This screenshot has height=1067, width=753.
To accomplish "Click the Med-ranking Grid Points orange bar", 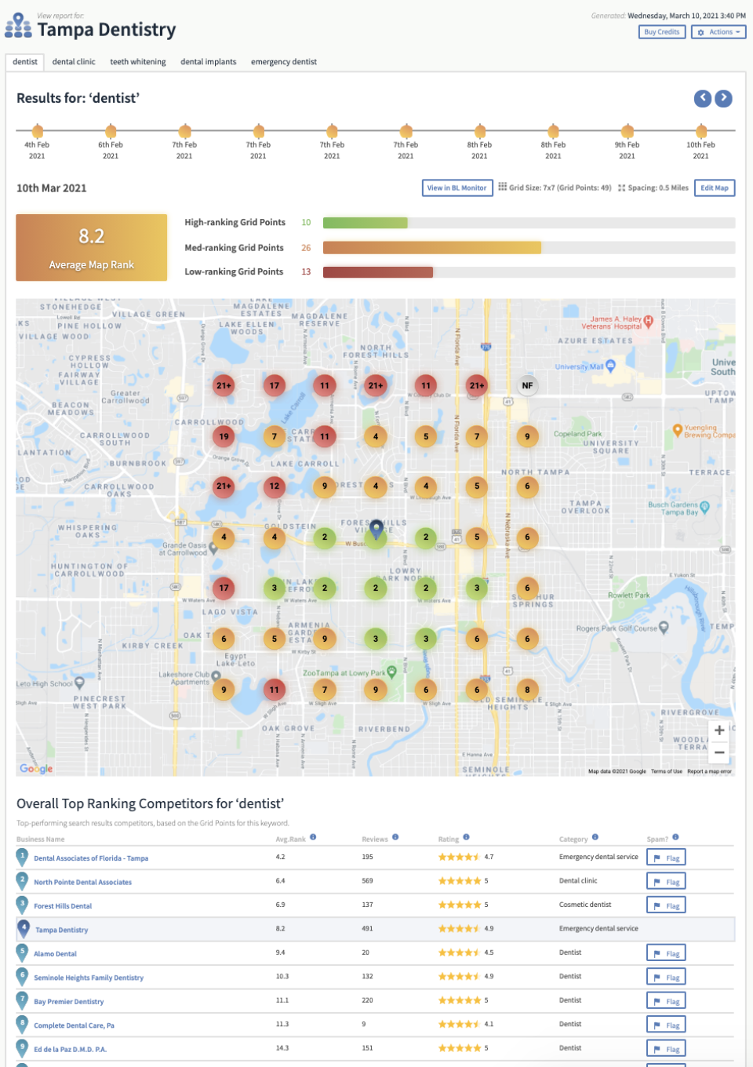I will (432, 248).
